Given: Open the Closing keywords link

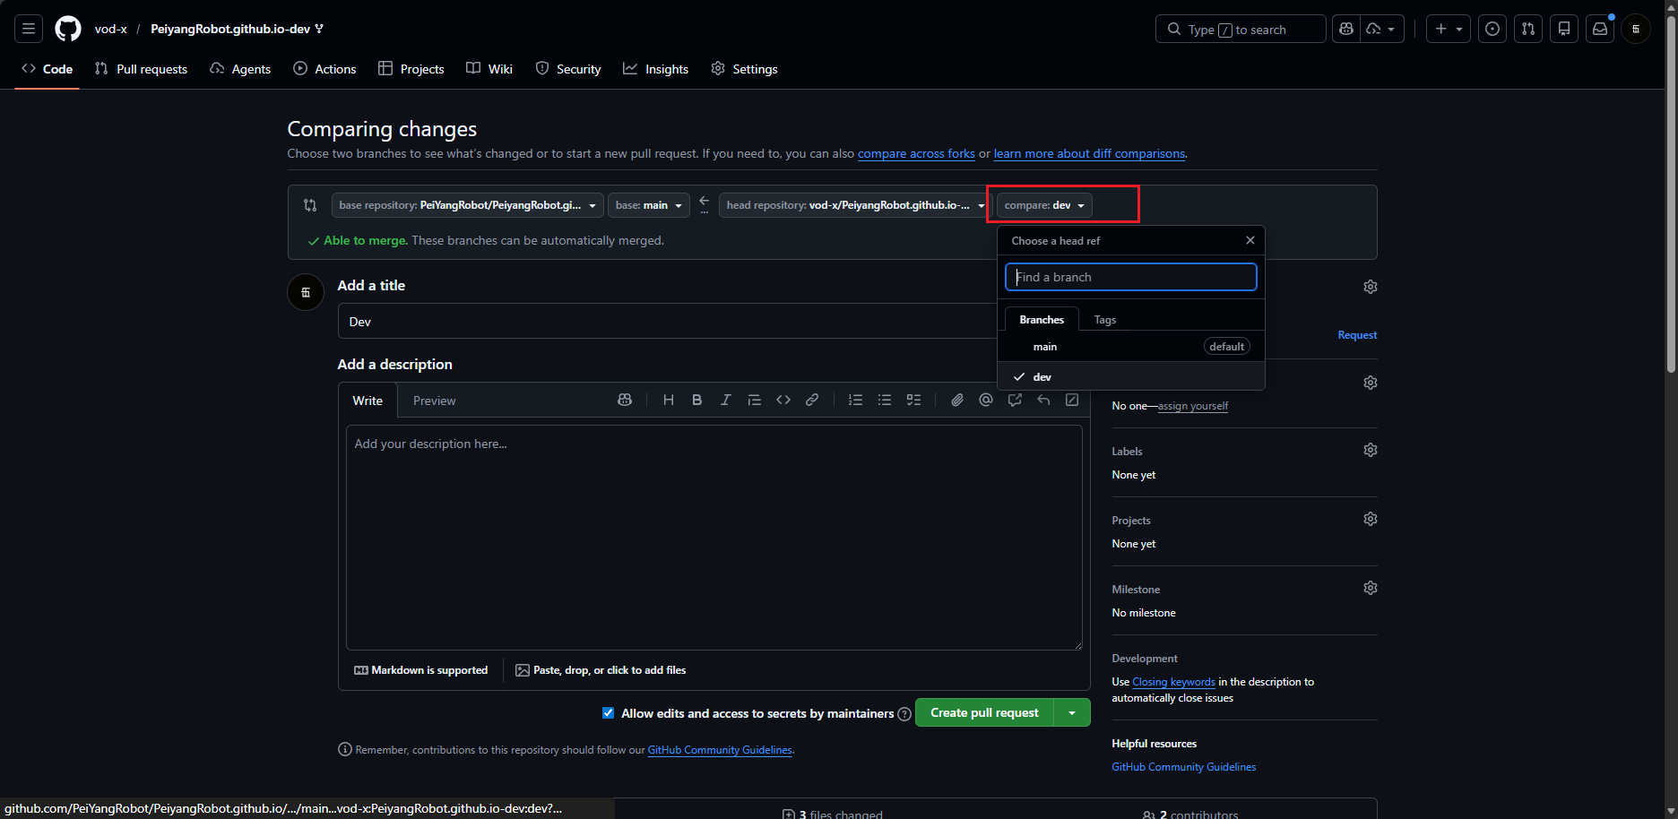Looking at the screenshot, I should coord(1173,682).
